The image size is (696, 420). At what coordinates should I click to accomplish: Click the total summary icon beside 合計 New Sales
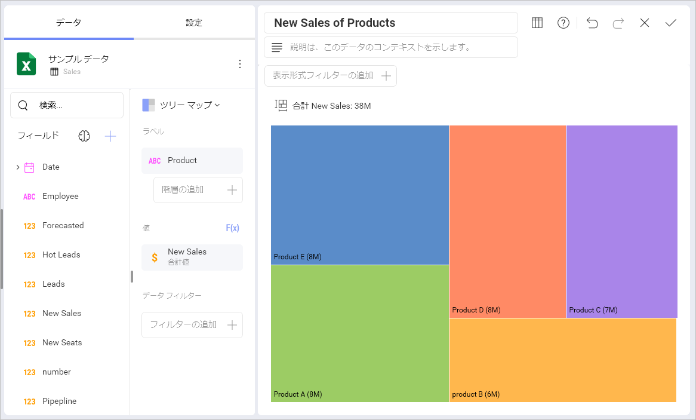(281, 105)
